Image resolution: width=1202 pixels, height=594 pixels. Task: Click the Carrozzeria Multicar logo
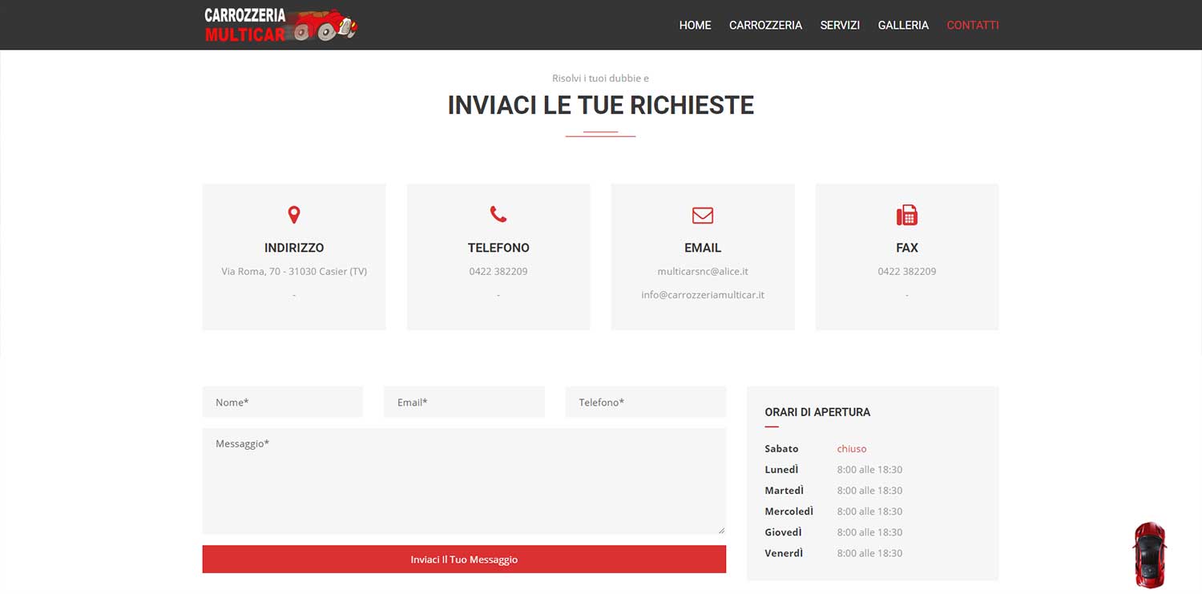[x=280, y=25]
